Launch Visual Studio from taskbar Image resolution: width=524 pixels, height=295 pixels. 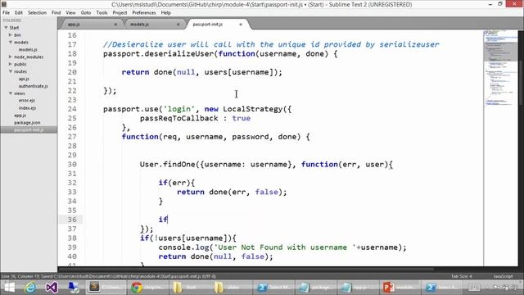pos(52,288)
